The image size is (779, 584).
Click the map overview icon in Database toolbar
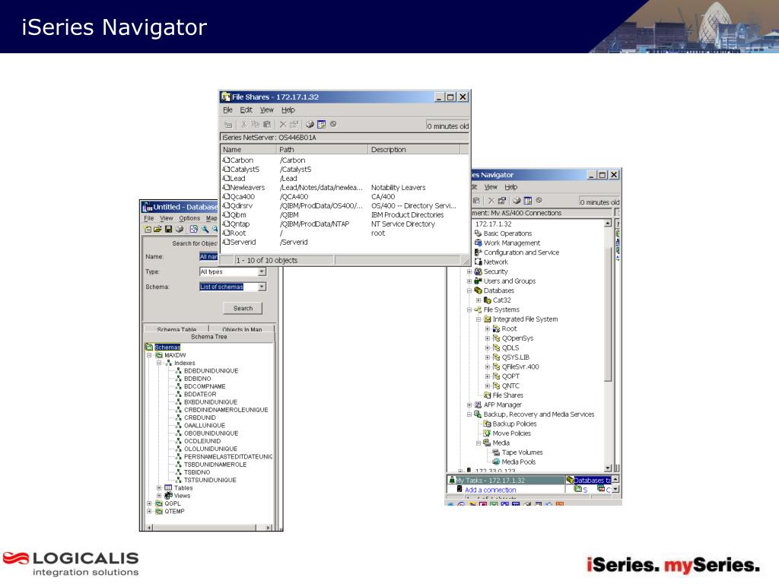(194, 229)
